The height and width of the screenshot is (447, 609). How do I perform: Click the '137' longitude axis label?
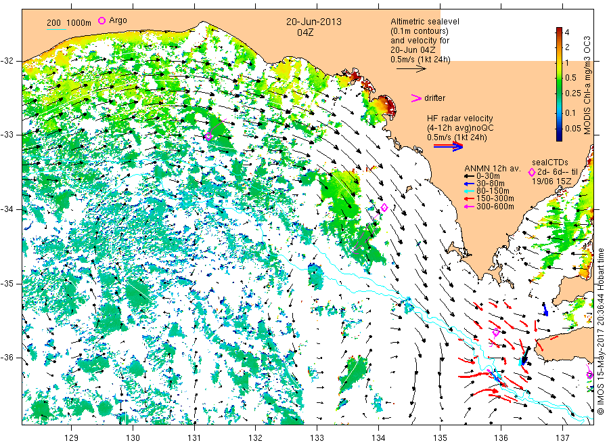pyautogui.click(x=562, y=438)
